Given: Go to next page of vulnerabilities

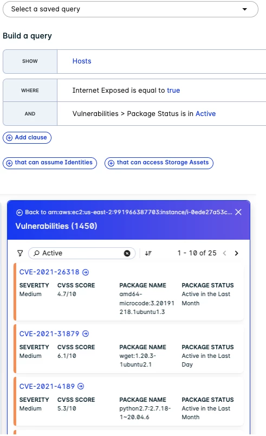Looking at the screenshot, I should (236, 253).
